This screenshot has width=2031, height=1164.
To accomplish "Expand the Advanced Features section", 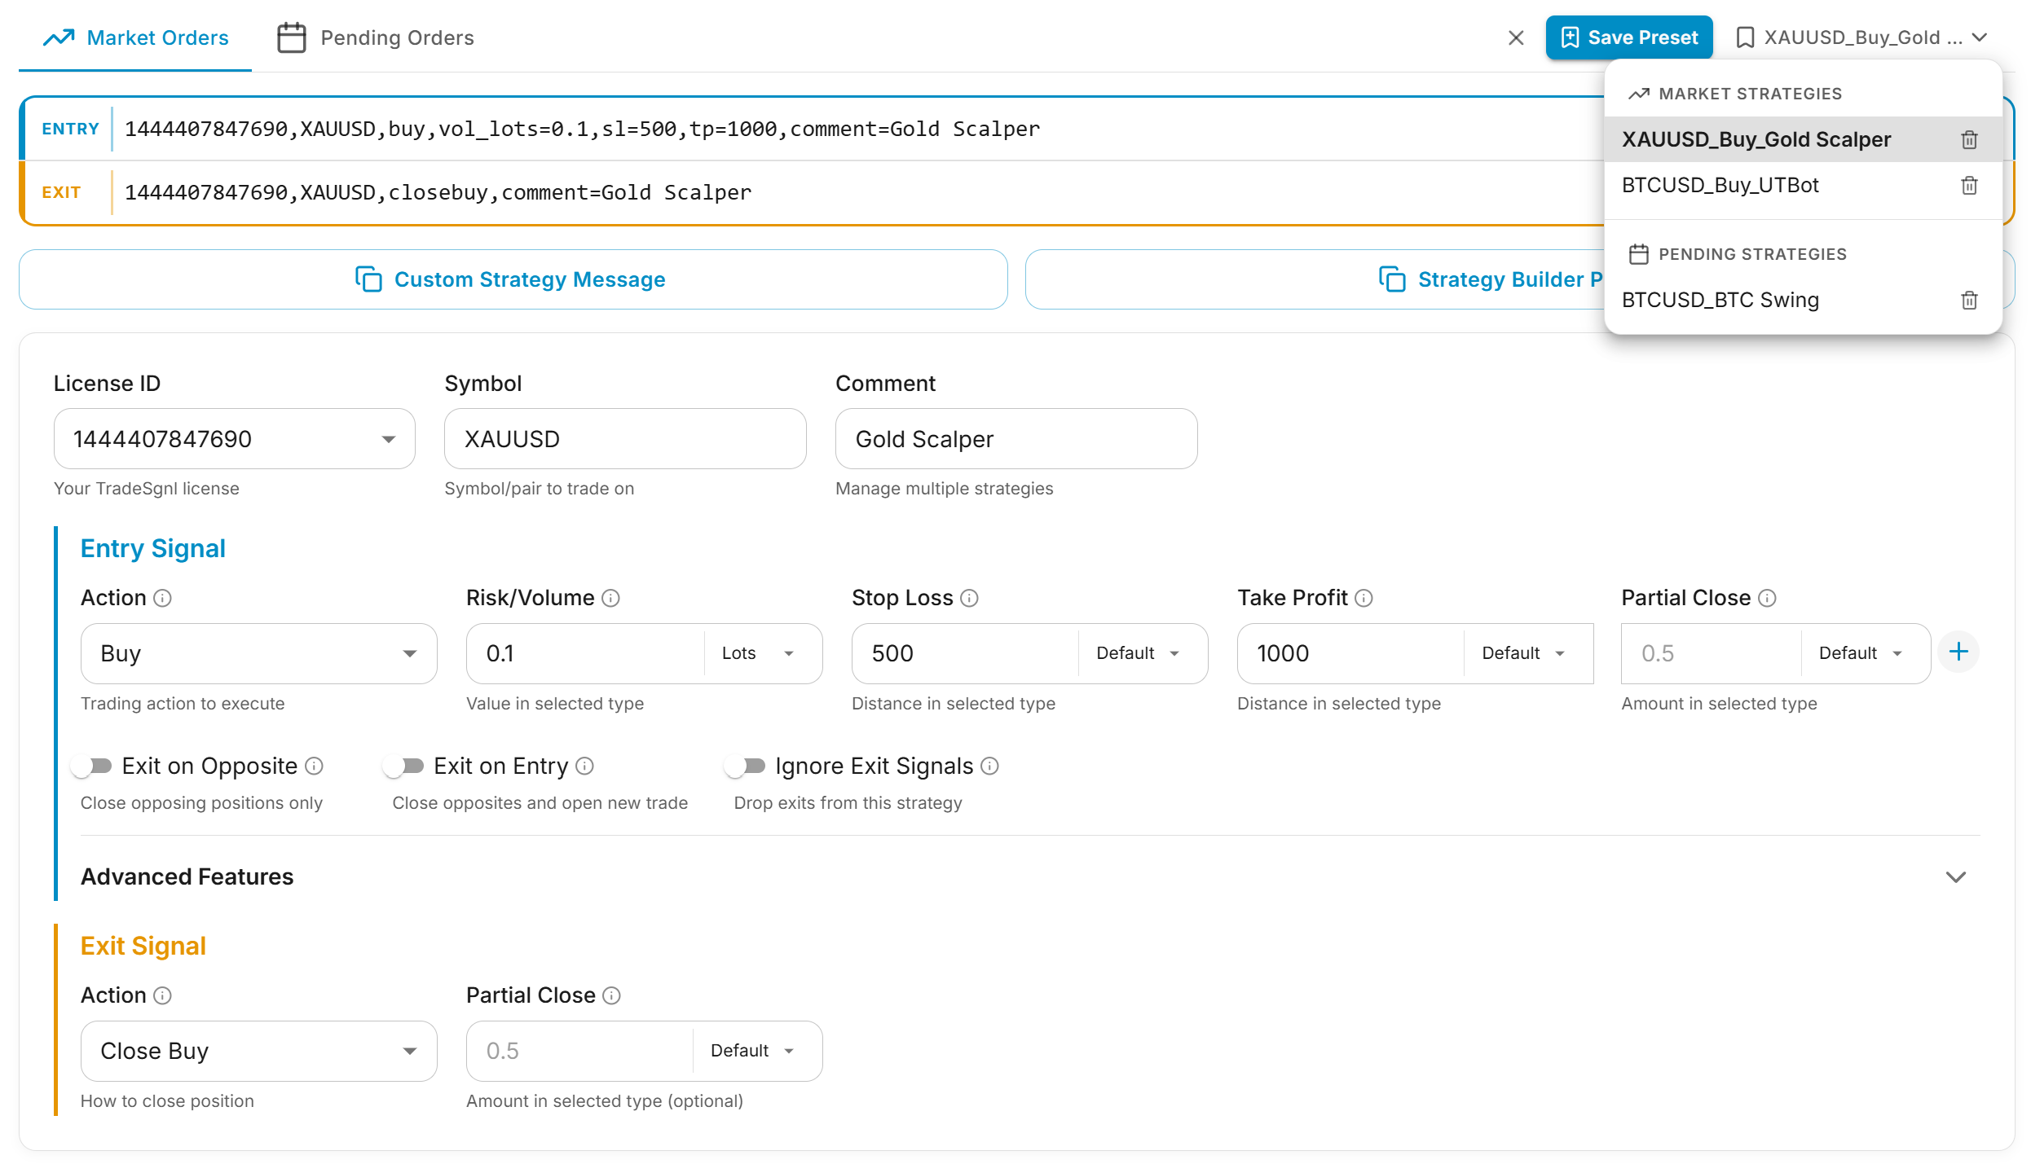I will tap(1030, 876).
